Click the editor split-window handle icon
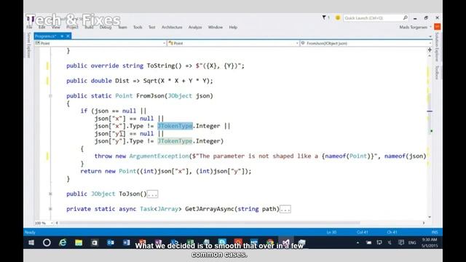The width and height of the screenshot is (466, 262). (430, 49)
